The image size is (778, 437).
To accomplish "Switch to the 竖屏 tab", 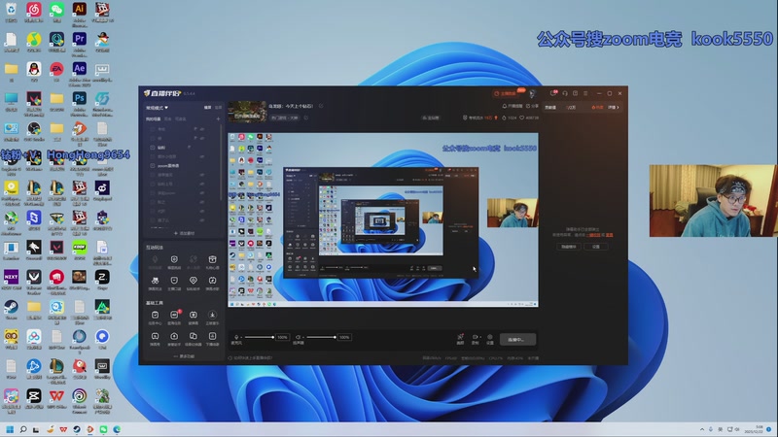I will click(219, 107).
